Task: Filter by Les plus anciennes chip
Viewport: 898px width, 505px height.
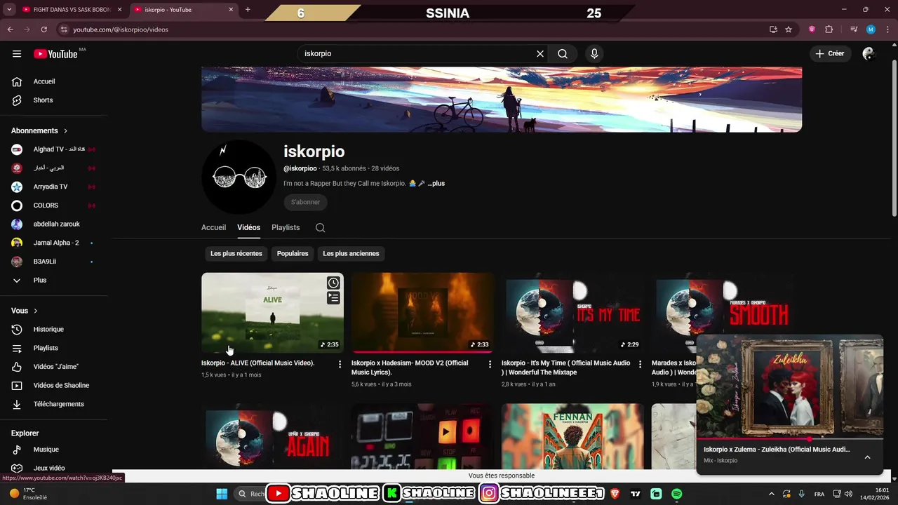Action: [351, 254]
